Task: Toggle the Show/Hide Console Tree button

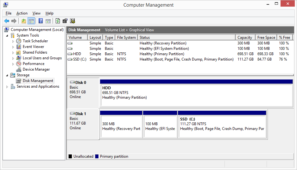Action: tap(31, 21)
